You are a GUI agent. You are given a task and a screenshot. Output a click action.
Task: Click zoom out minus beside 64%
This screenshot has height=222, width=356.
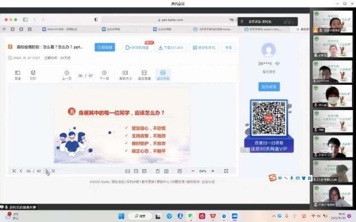pos(193,171)
